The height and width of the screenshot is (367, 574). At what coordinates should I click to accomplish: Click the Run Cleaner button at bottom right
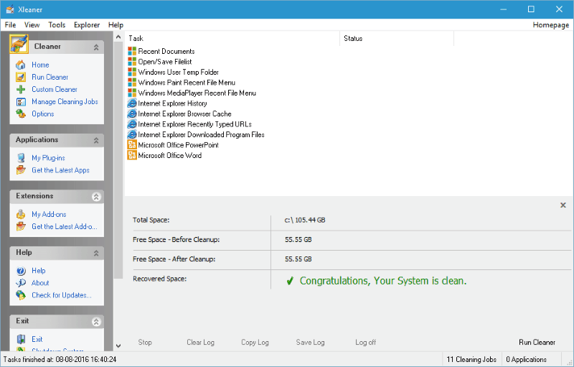[x=537, y=342]
